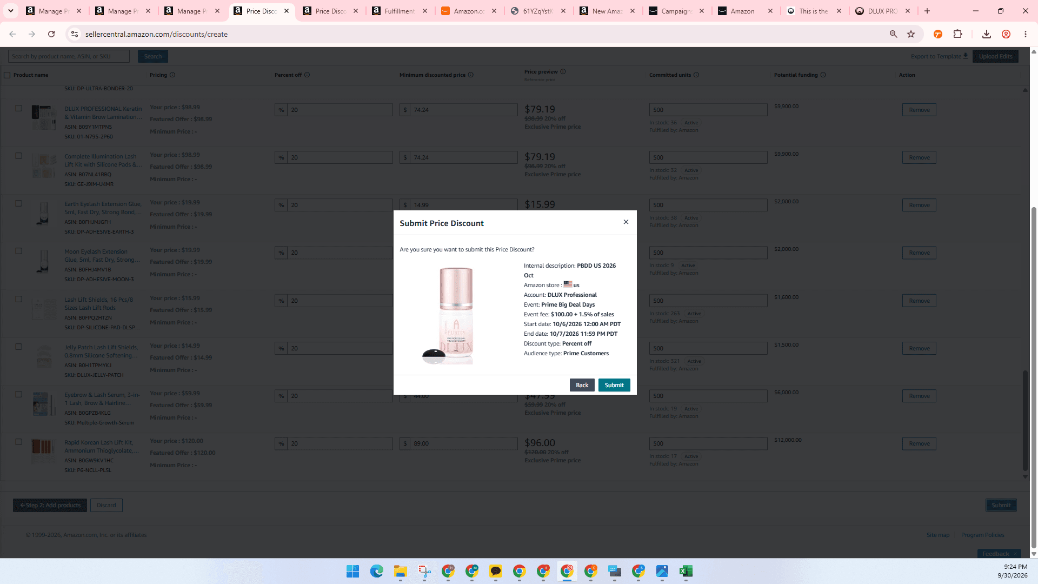Go back with the browser arrow
This screenshot has height=584, width=1038.
pyautogui.click(x=12, y=34)
